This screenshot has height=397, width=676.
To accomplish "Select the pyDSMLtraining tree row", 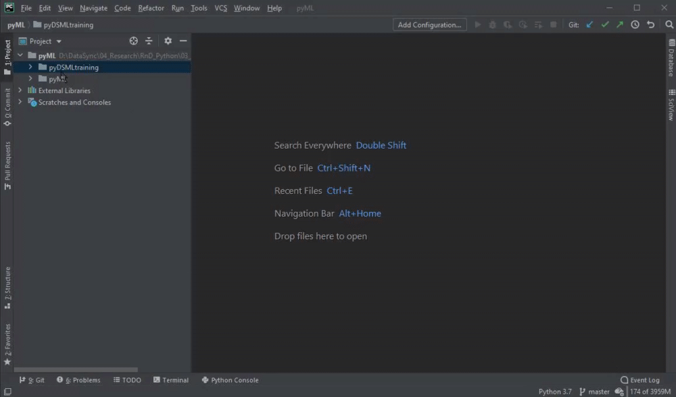I will click(102, 67).
